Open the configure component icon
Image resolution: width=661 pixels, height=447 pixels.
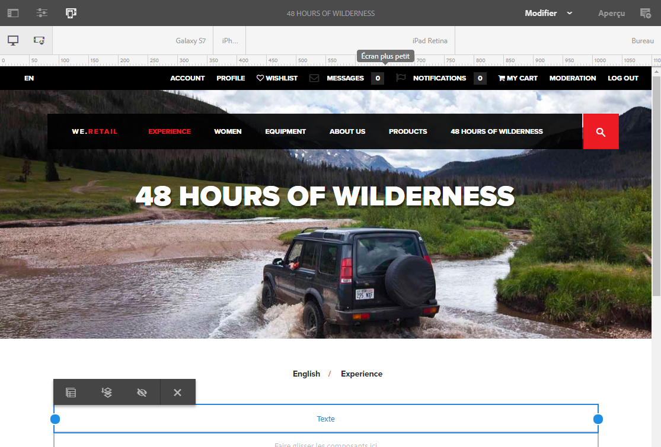[71, 393]
